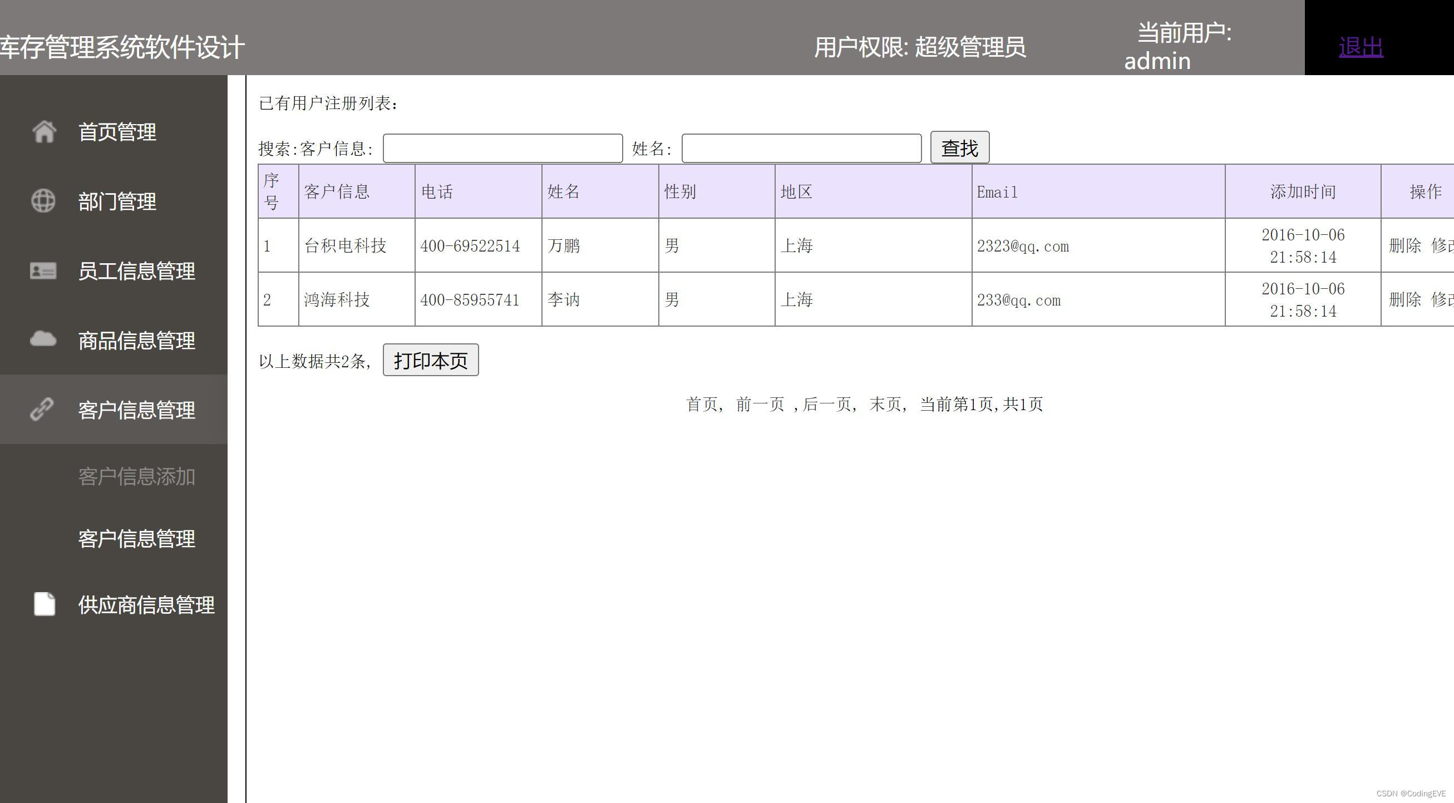Open the 客户信息管理 submenu entry
The image size is (1454, 803).
pos(136,539)
